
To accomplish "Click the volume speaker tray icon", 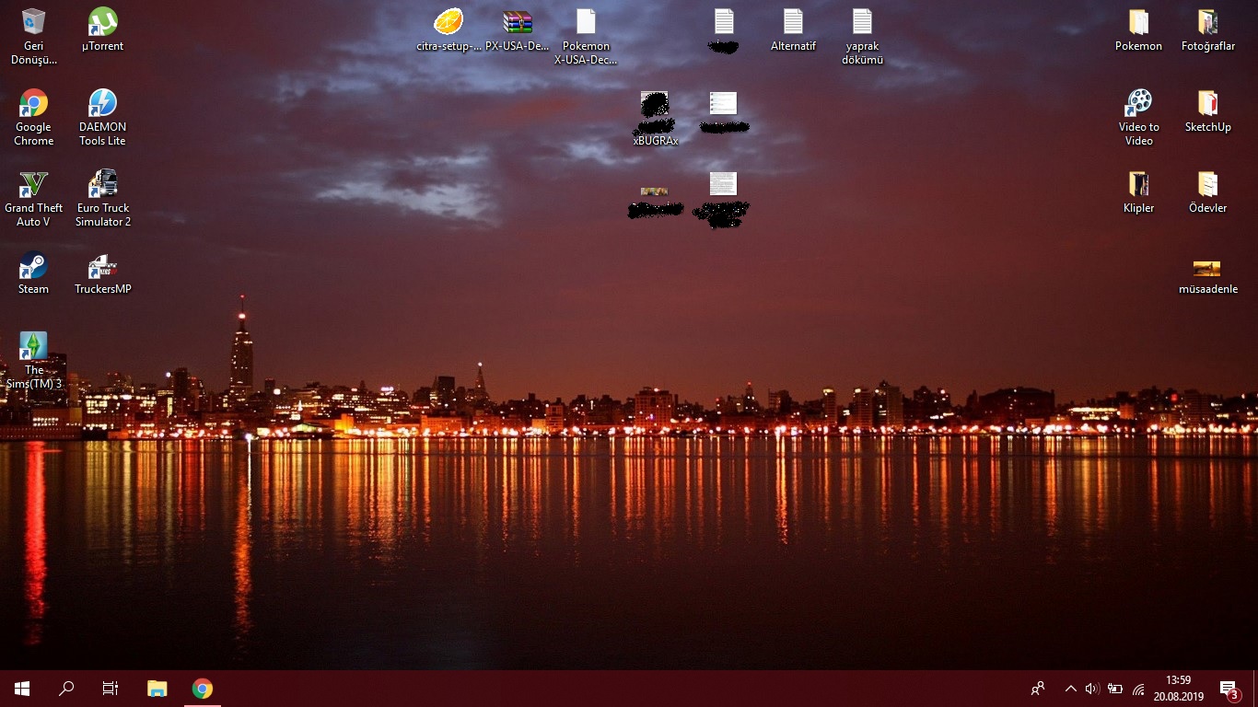I will coord(1092,689).
